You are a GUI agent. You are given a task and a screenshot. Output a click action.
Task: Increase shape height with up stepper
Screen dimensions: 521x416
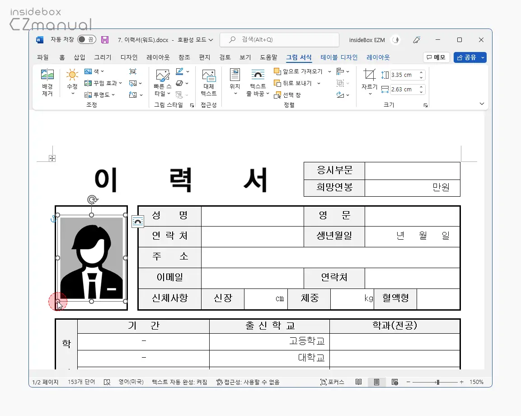pos(421,72)
